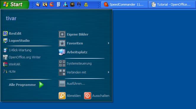Click the red Ausschalten power icon
Image resolution: width=196 pixels, height=109 pixels.
[88, 96]
